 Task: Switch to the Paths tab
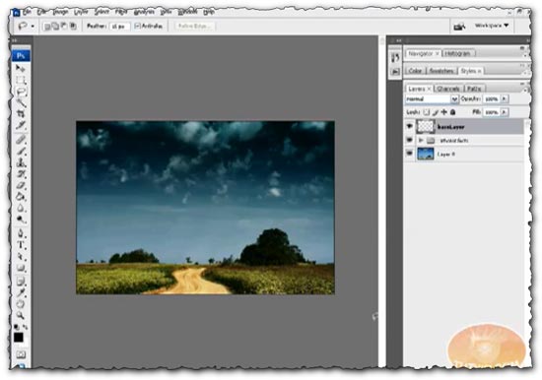(474, 89)
